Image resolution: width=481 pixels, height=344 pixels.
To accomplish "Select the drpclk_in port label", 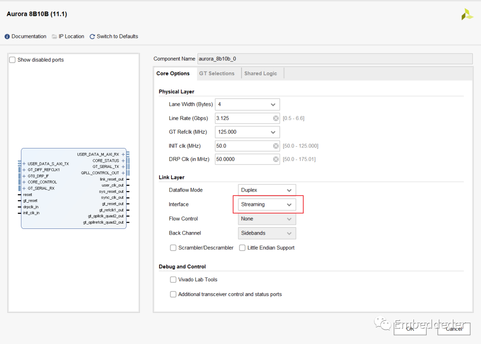I will coord(31,207).
